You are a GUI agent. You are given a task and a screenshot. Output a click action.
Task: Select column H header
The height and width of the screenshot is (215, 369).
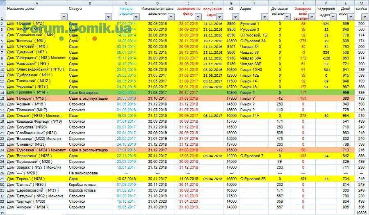pos(254,3)
